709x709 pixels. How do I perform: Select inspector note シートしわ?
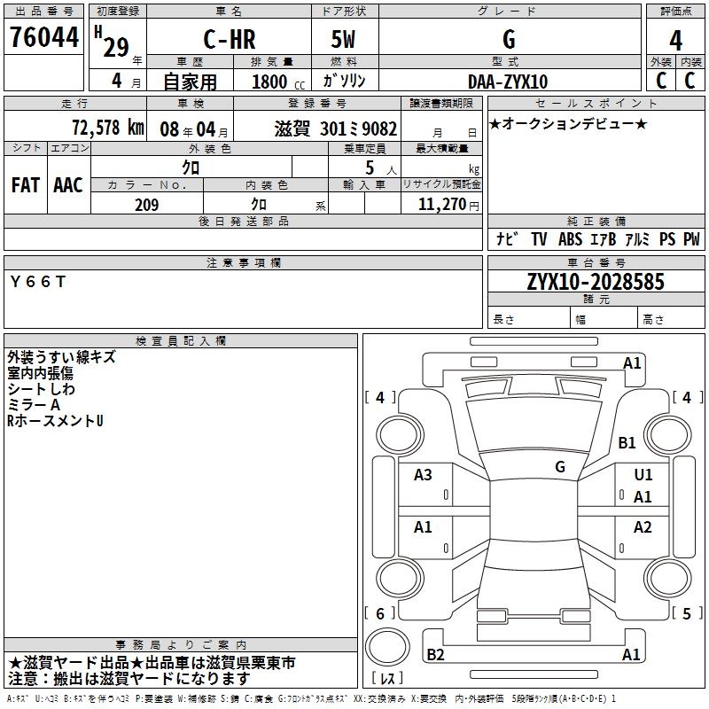[x=41, y=389]
